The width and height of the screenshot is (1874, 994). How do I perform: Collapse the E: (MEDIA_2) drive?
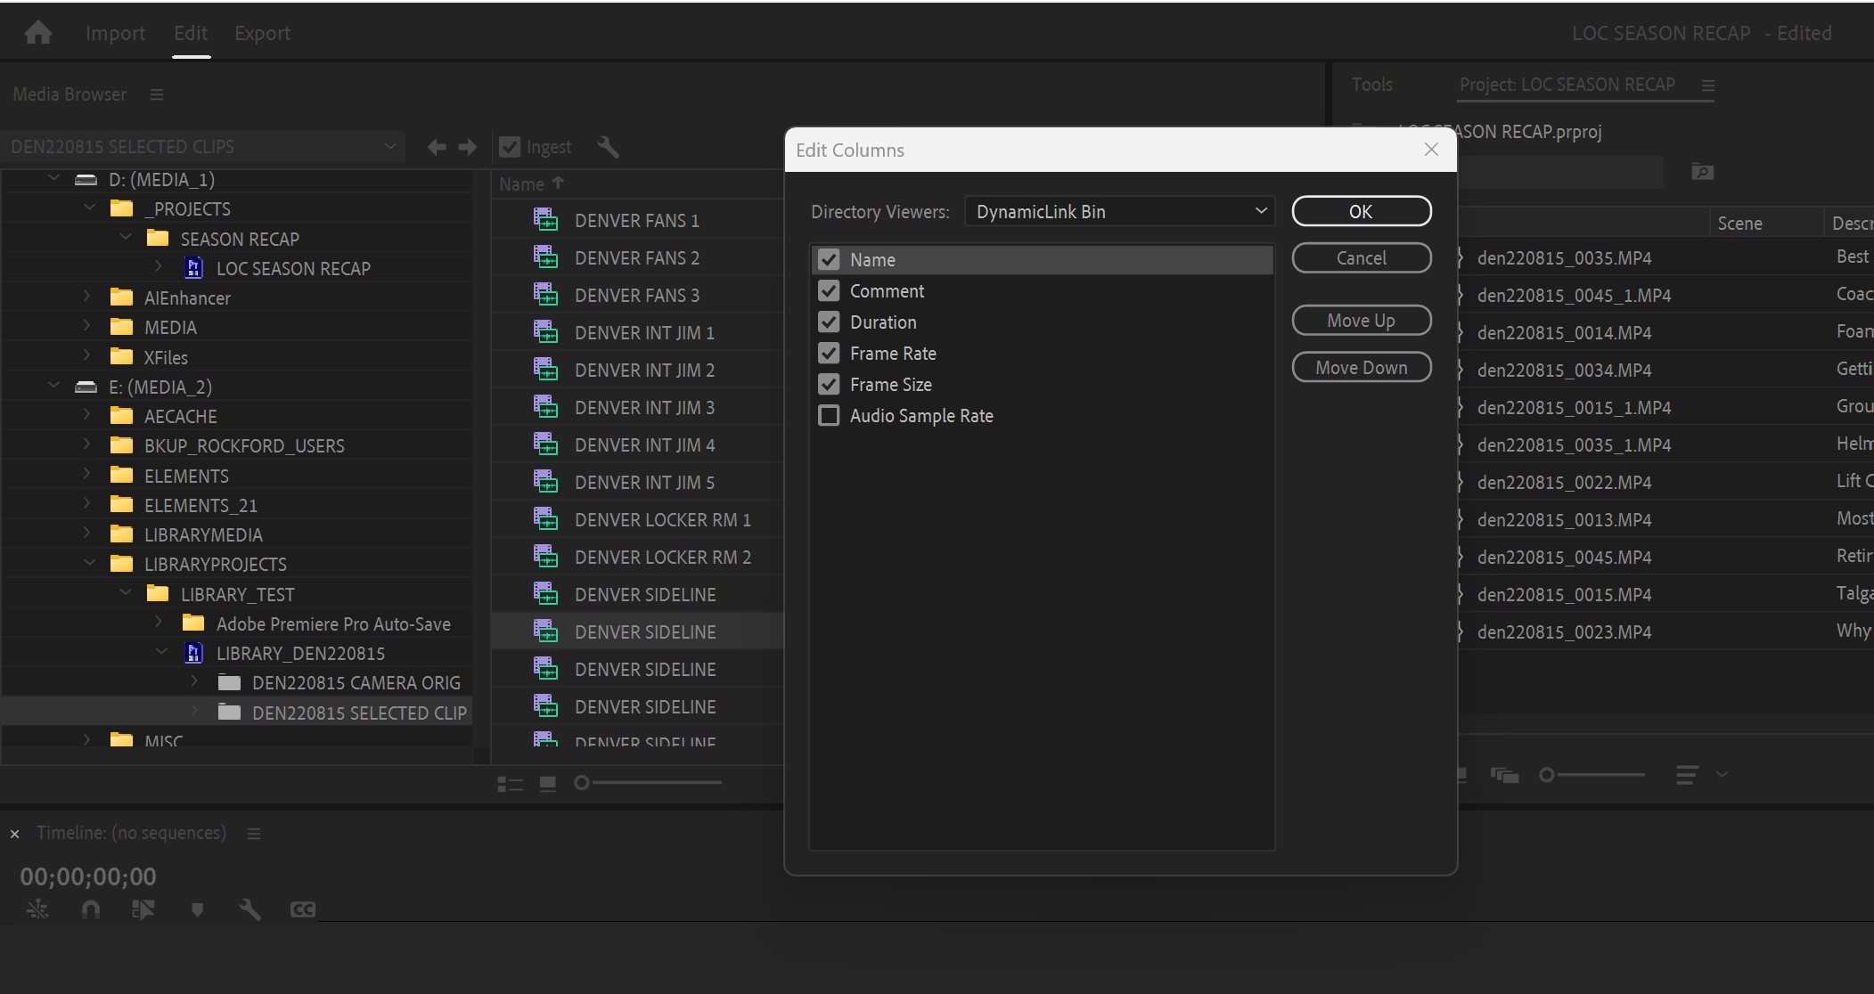(x=52, y=386)
